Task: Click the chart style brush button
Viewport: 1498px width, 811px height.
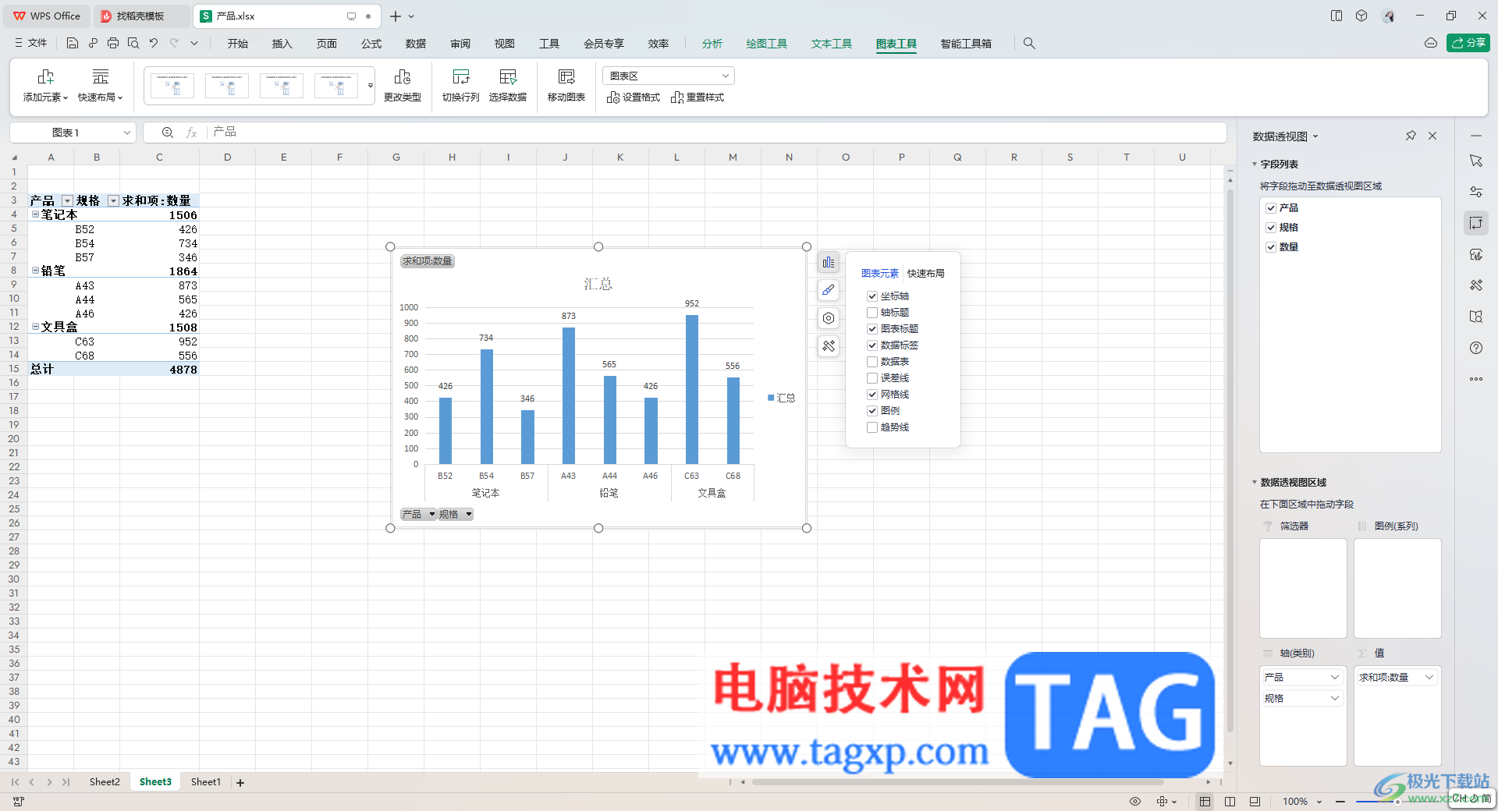Action: (829, 290)
